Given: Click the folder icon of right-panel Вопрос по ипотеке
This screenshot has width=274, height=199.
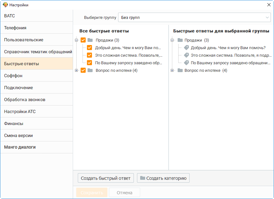Looking at the screenshot, I should point(180,71).
